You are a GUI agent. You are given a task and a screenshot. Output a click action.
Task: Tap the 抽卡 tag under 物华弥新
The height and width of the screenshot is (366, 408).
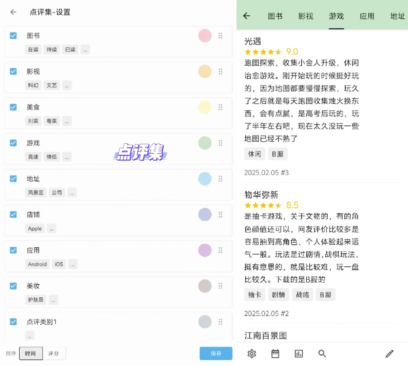(254, 294)
